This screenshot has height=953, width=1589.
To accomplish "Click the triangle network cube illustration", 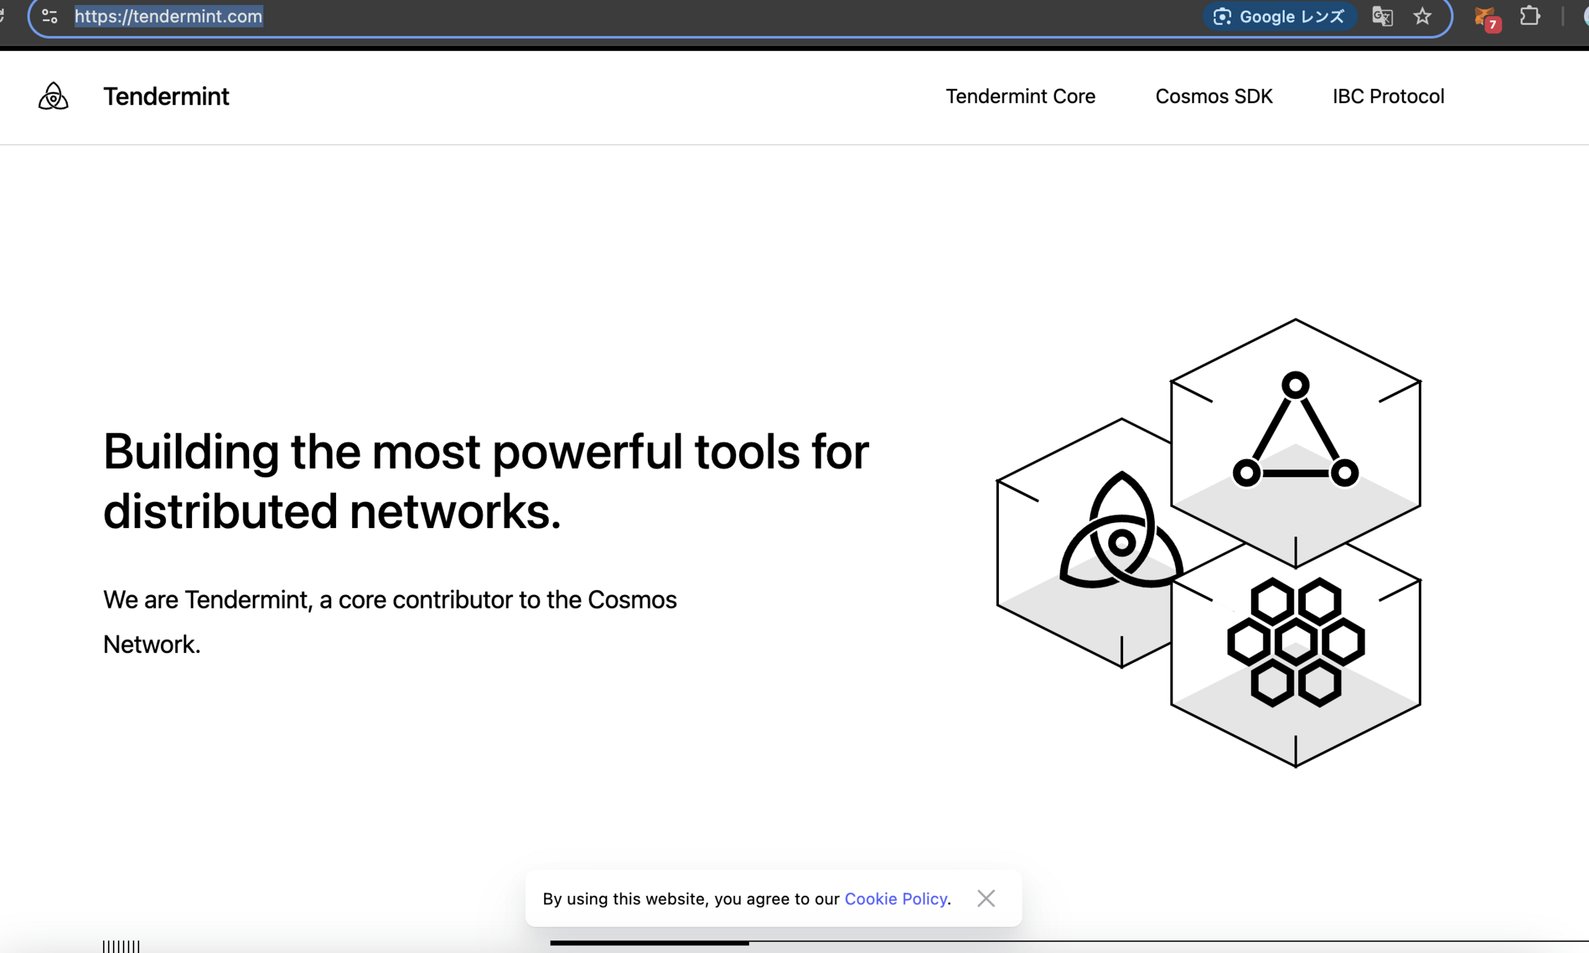I will (x=1295, y=438).
